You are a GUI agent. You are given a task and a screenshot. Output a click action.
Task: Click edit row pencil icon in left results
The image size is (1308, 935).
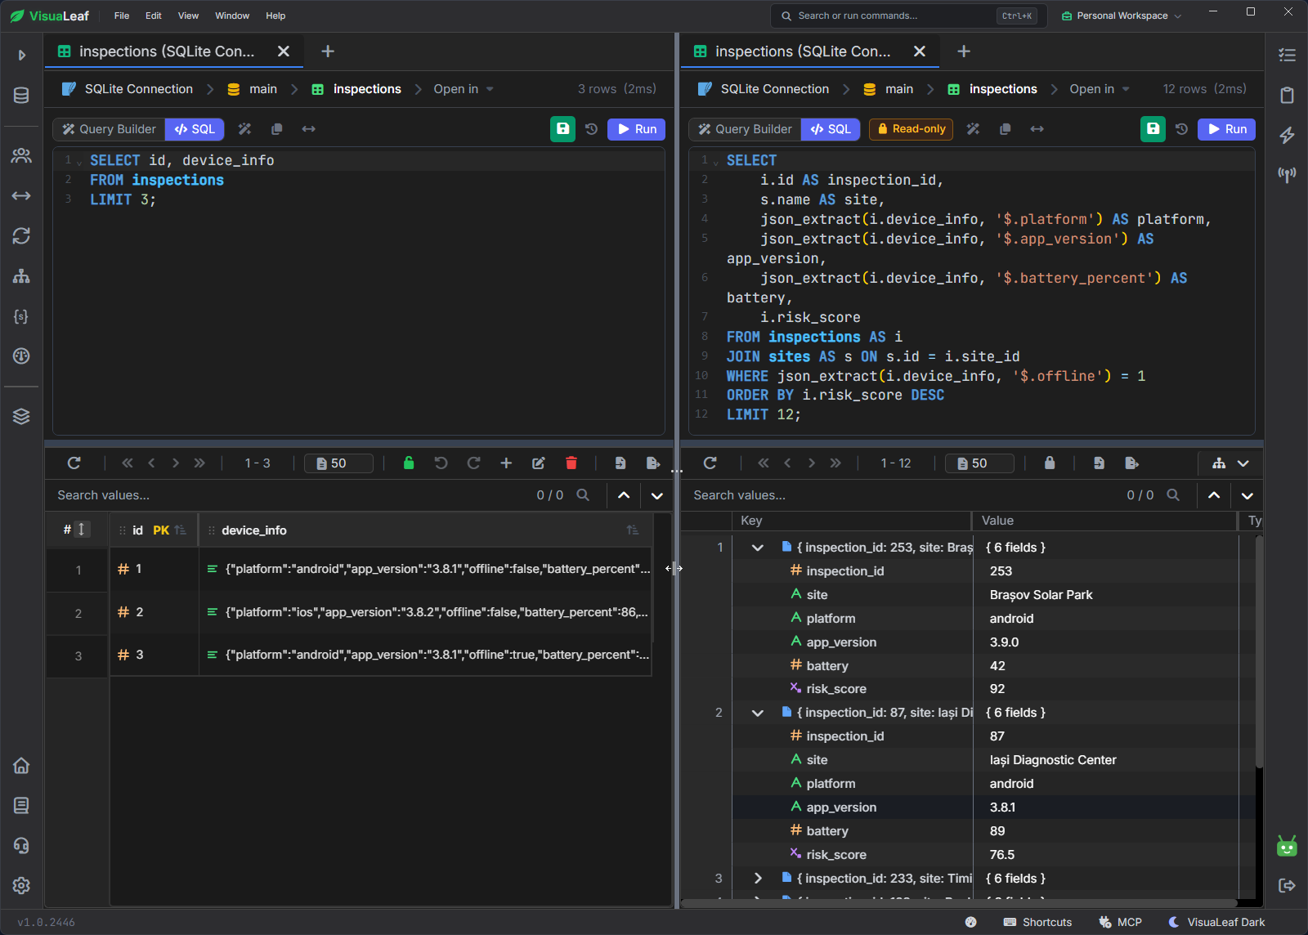tap(539, 463)
